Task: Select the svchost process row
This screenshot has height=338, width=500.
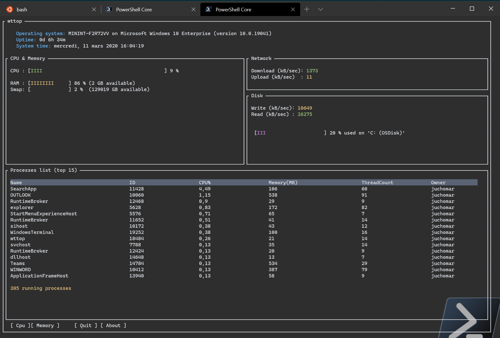Action: coord(244,245)
